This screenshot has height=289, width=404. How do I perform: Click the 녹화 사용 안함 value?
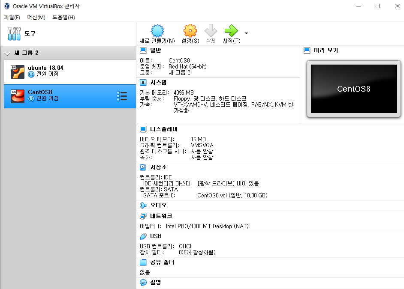(x=202, y=157)
